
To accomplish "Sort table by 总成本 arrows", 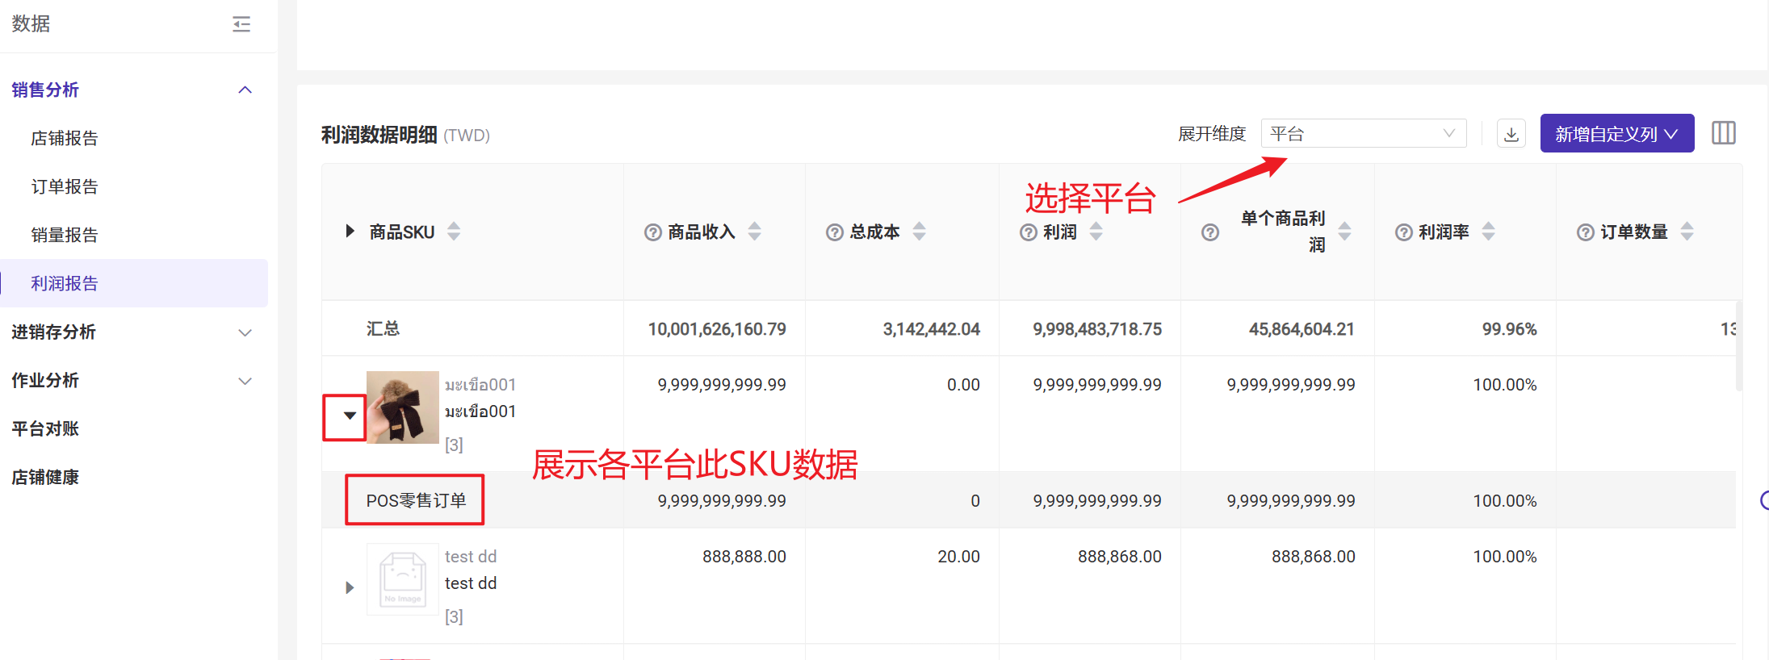I will click(x=919, y=232).
